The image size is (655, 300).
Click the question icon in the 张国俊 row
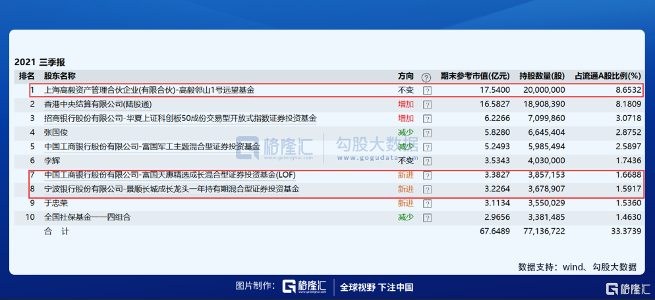coord(427,133)
